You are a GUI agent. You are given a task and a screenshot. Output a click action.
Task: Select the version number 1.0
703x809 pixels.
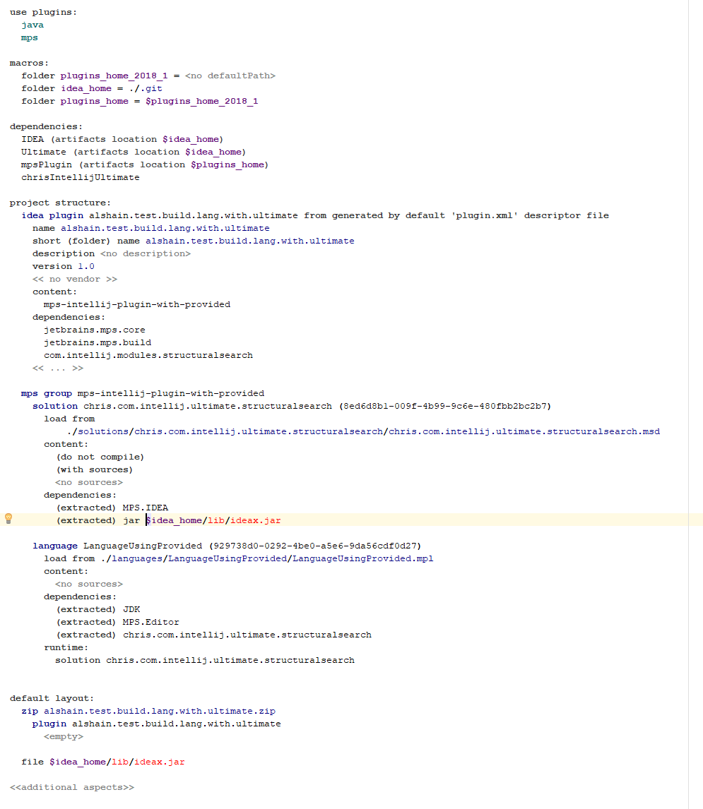pos(85,266)
